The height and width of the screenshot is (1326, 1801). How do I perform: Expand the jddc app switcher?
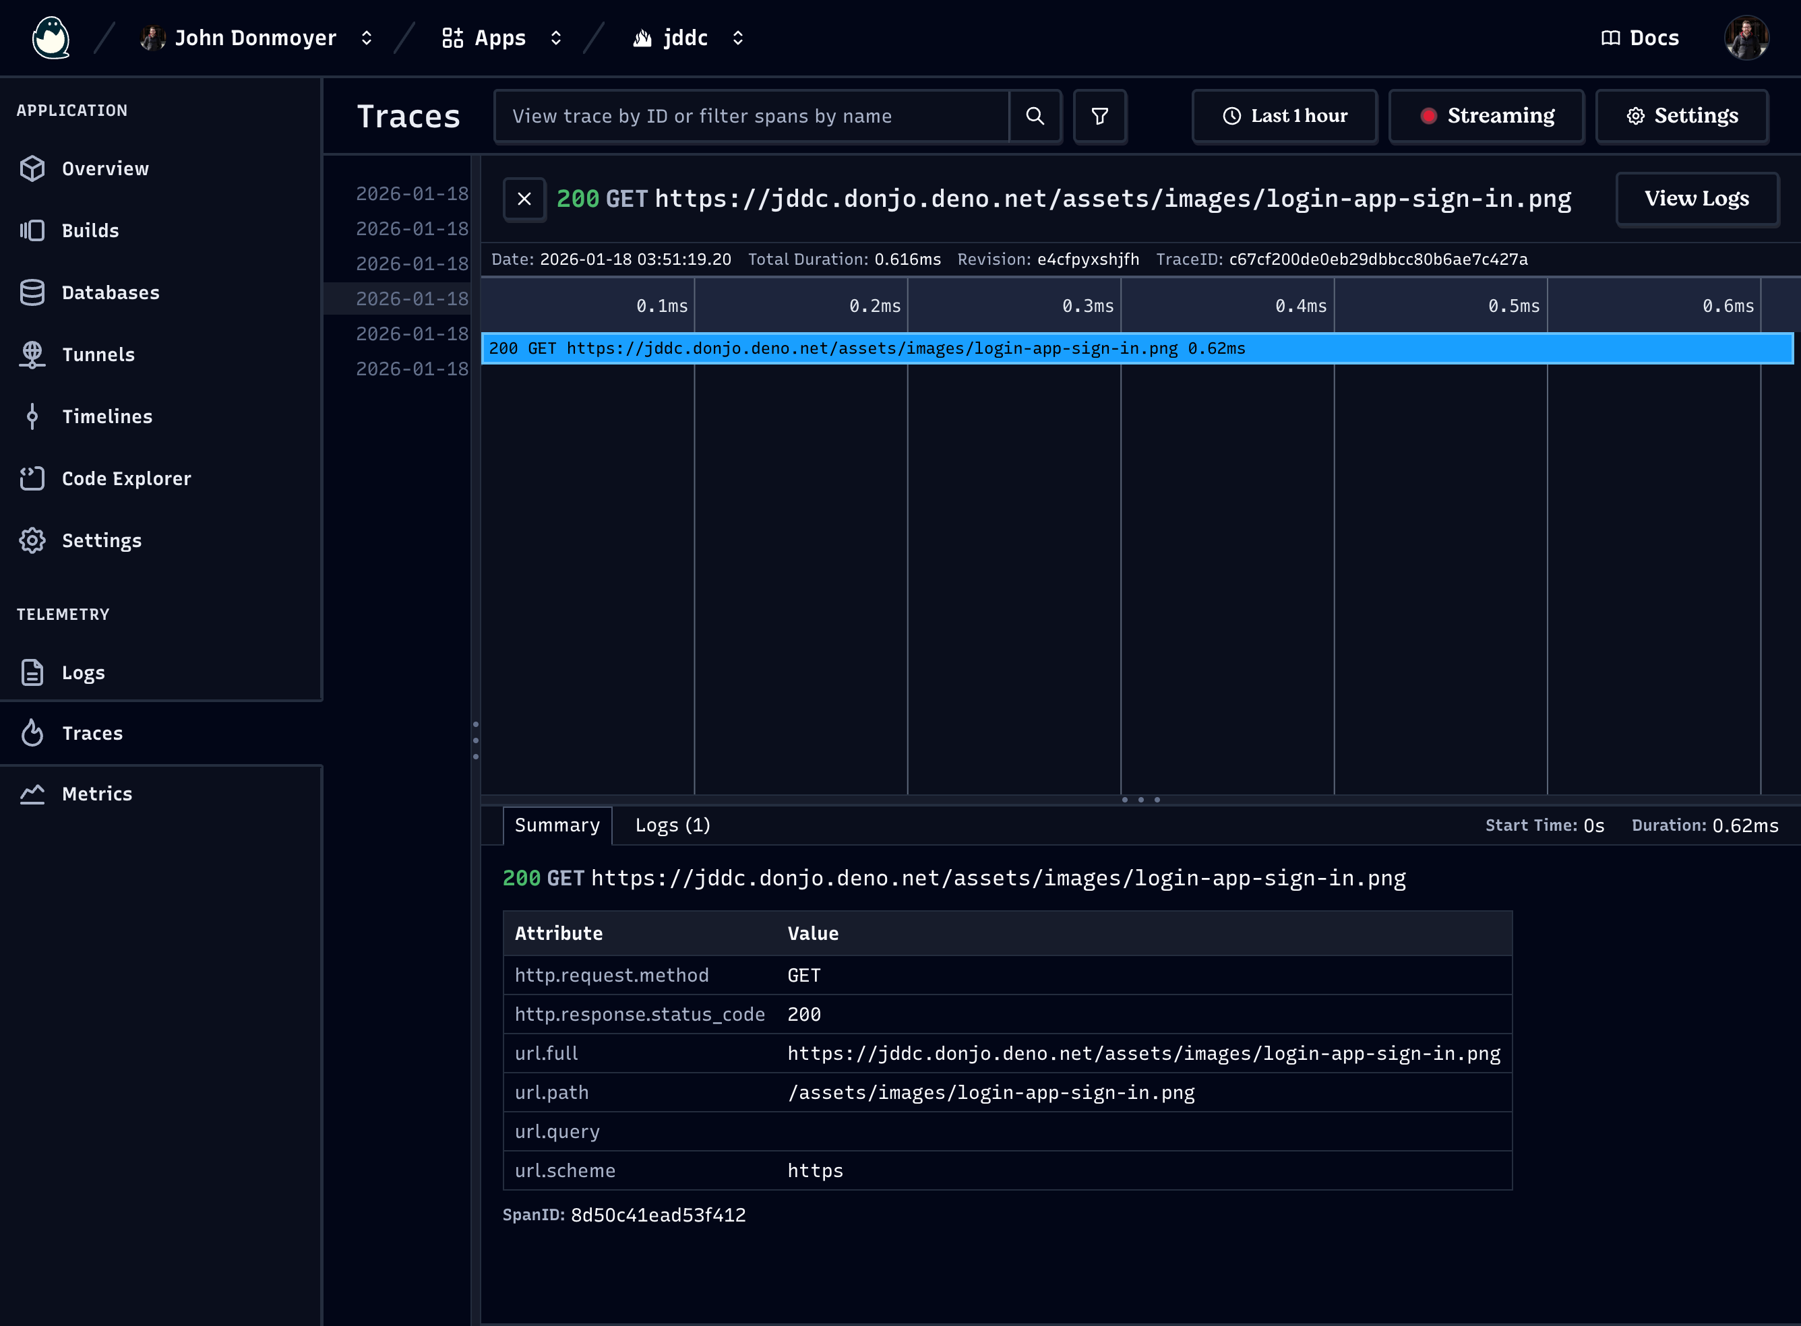688,38
